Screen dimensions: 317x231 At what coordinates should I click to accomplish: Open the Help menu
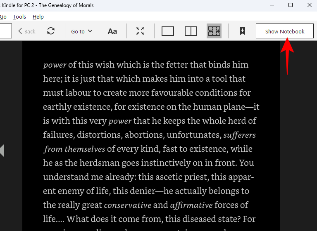(x=38, y=17)
